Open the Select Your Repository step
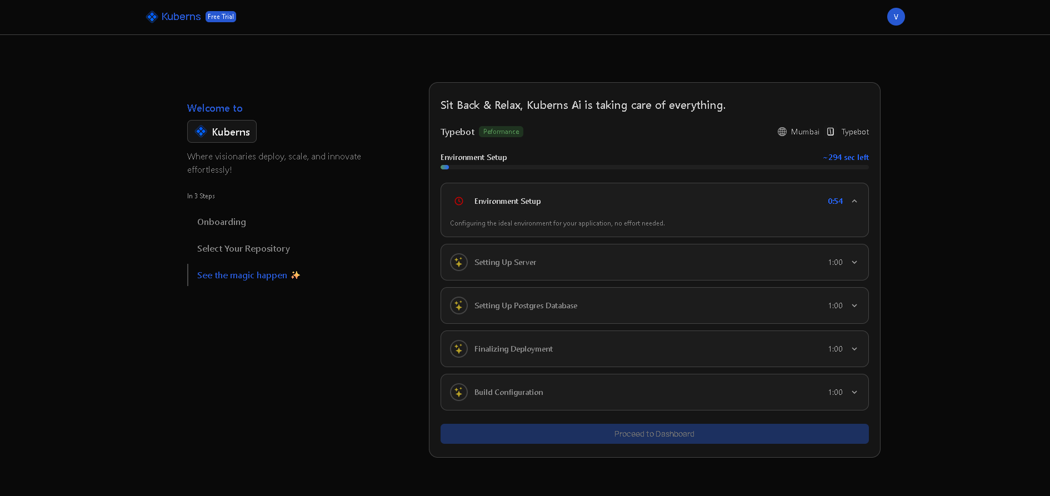This screenshot has height=496, width=1050. coord(243,248)
